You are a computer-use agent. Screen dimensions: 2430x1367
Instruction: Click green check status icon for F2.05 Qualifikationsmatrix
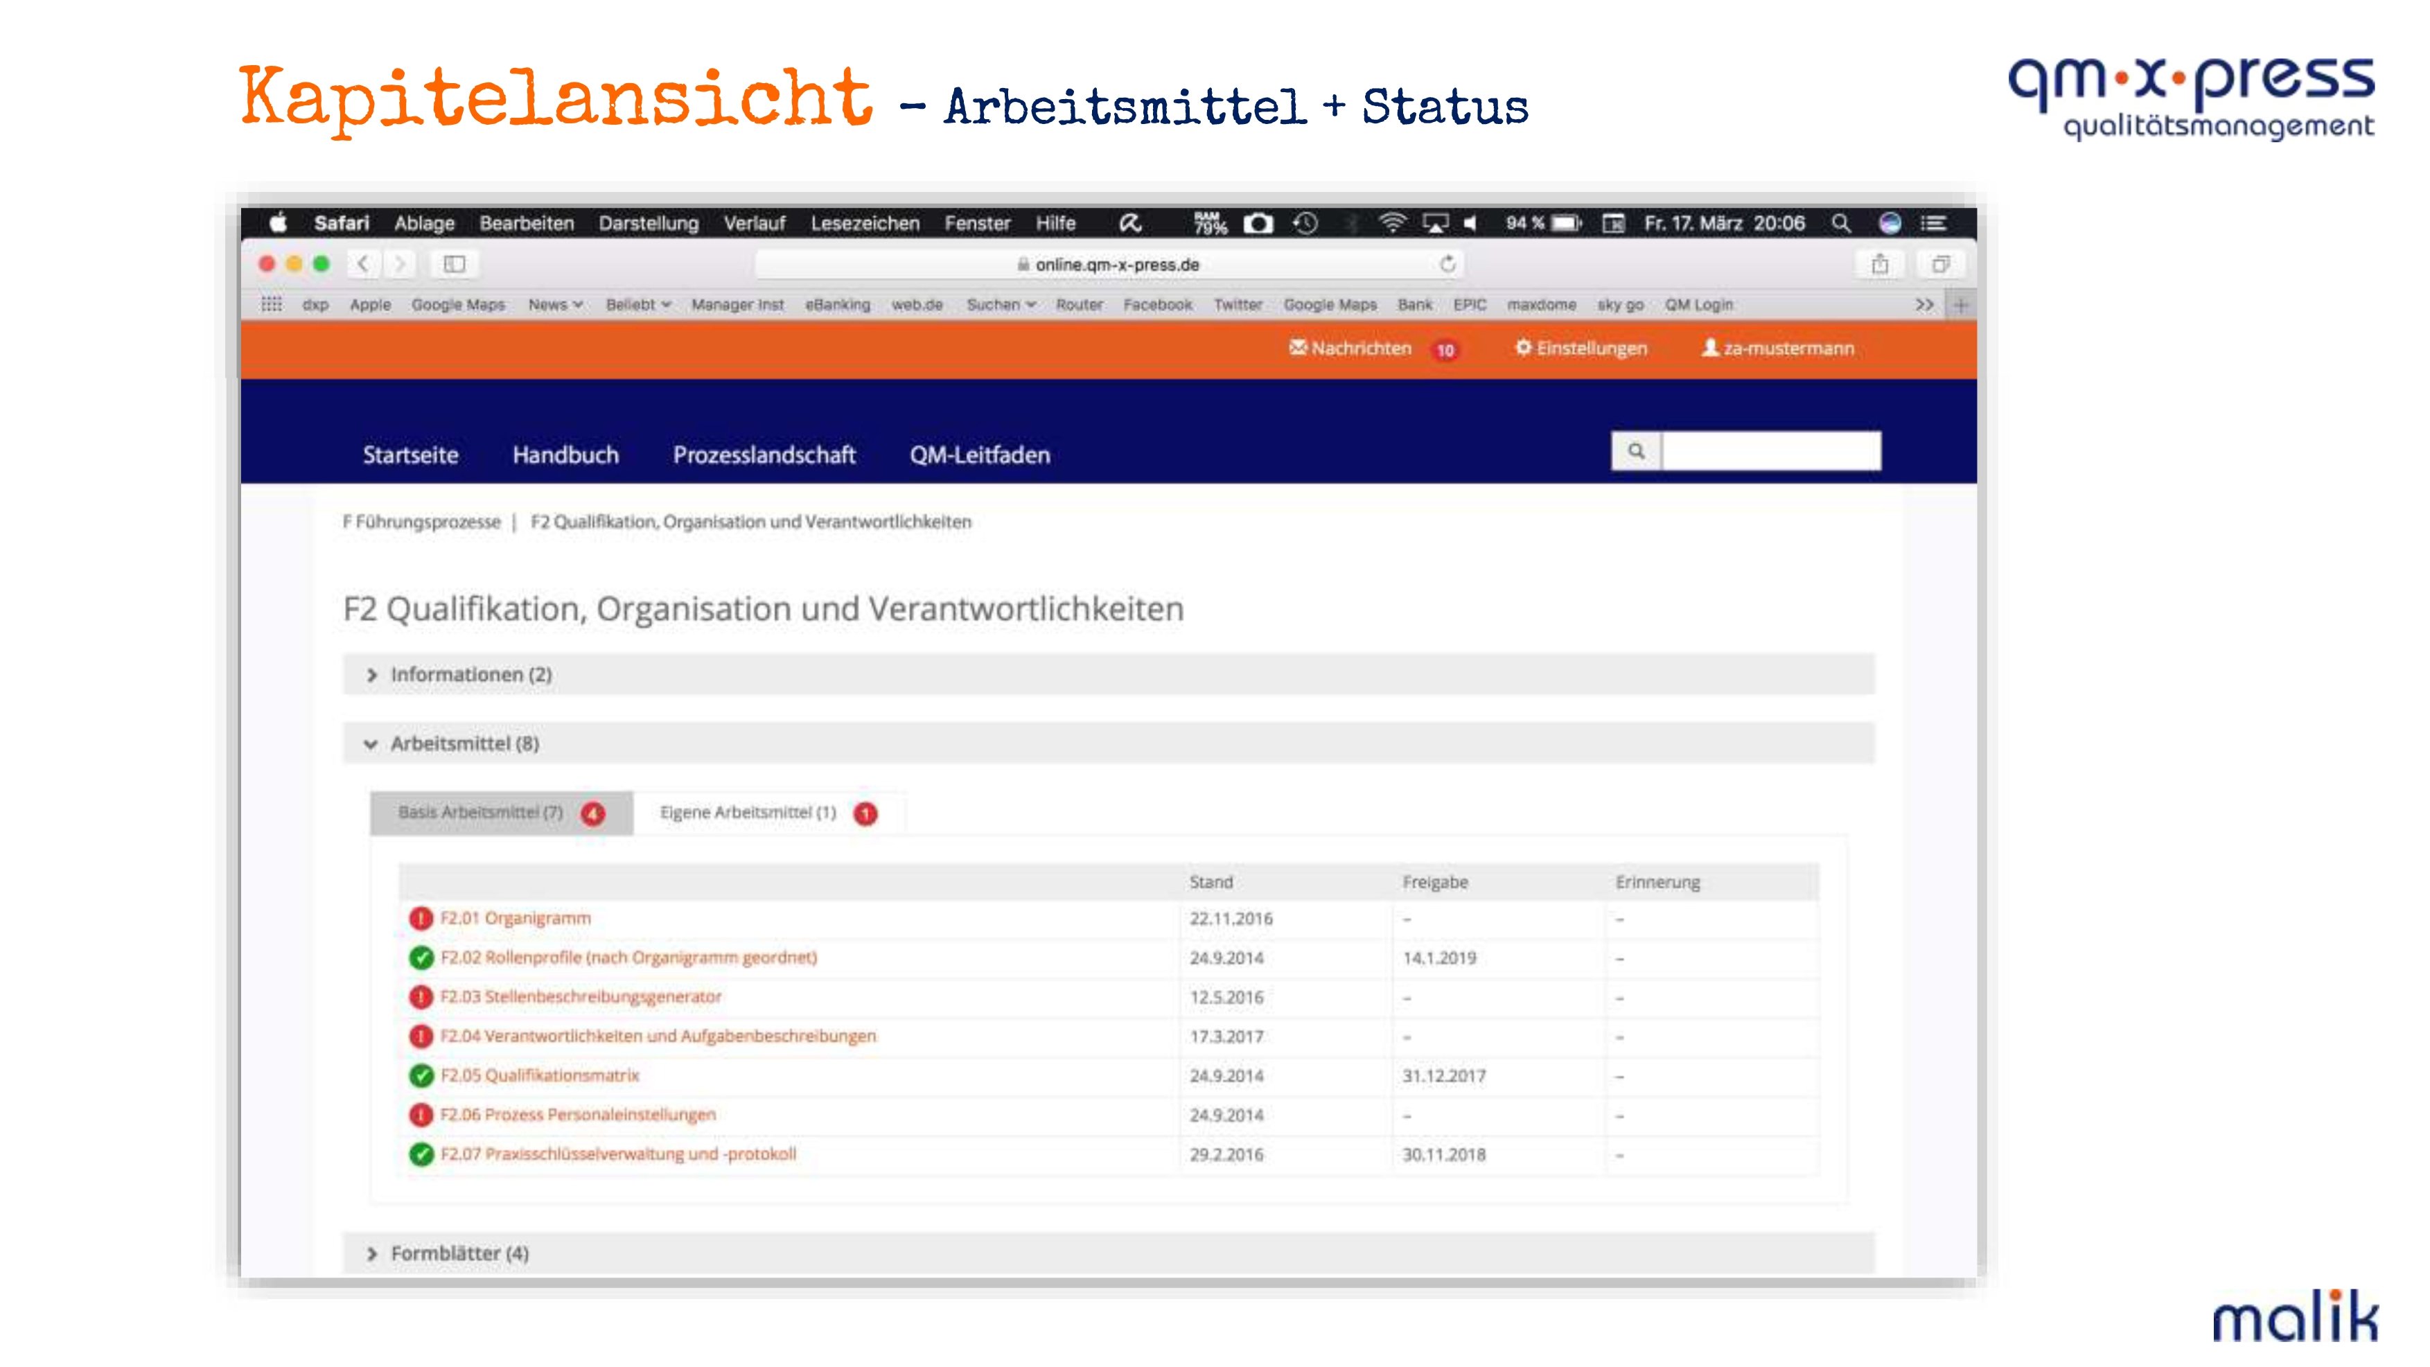click(421, 1075)
